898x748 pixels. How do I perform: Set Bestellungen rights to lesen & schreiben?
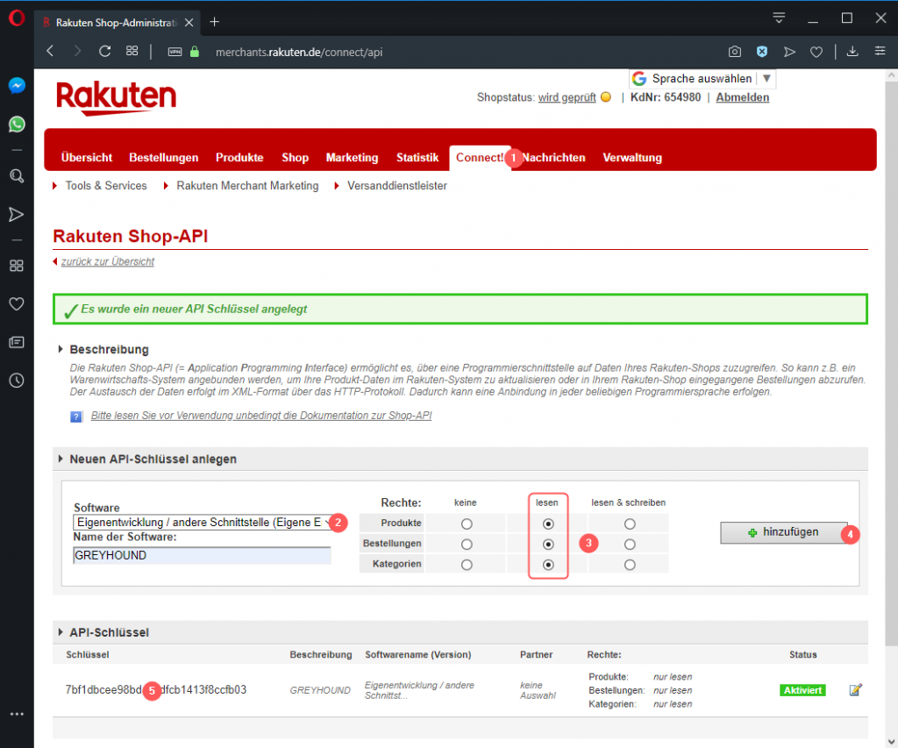point(630,545)
